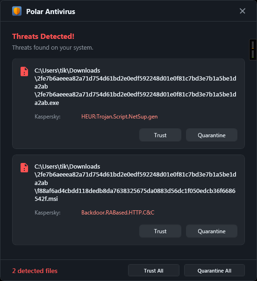Click the file path ending in 542f.msi
Screen dimensions: 257x281
136,183
